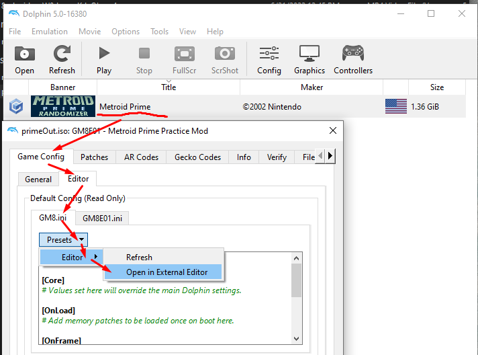Select the Metroid Prime Randomizer banner

click(x=63, y=106)
